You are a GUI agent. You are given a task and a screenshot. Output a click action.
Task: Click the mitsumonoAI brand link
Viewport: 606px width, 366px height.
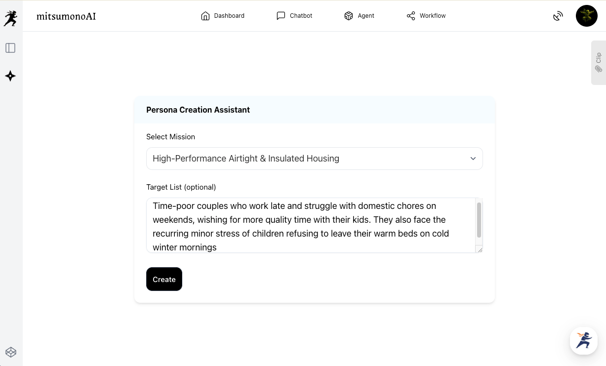[x=66, y=16]
